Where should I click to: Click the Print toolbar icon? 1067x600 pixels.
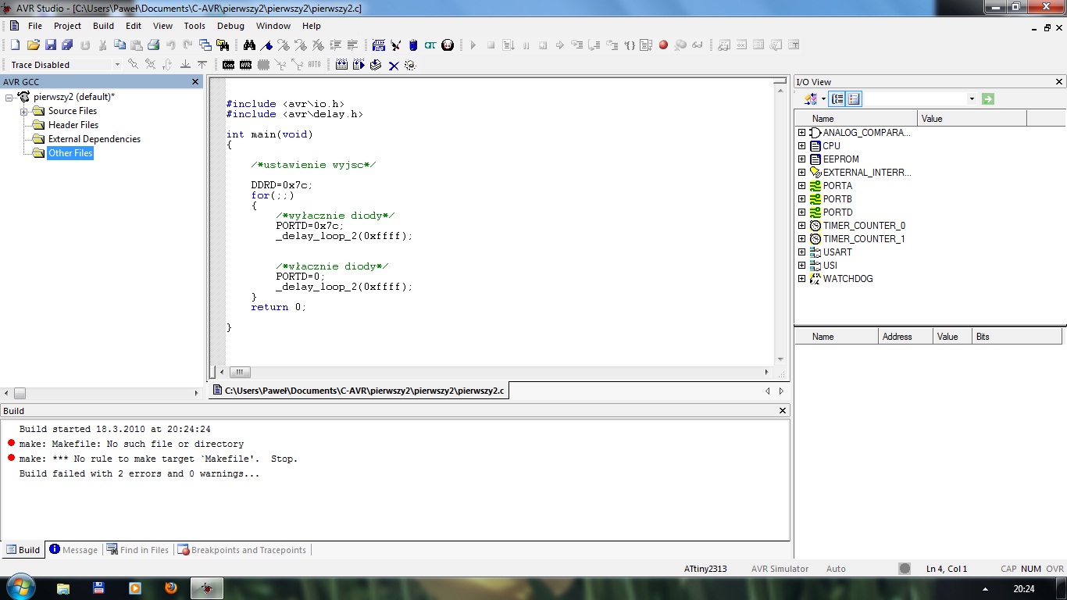point(154,45)
